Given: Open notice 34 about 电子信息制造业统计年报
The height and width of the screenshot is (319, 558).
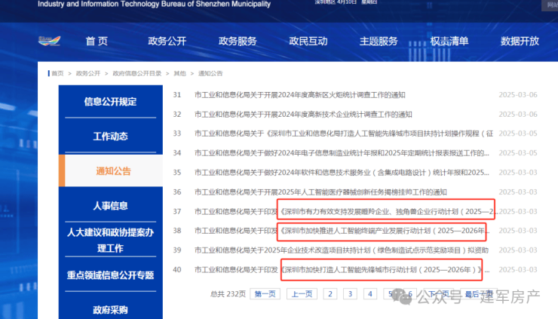Looking at the screenshot, I should [342, 153].
